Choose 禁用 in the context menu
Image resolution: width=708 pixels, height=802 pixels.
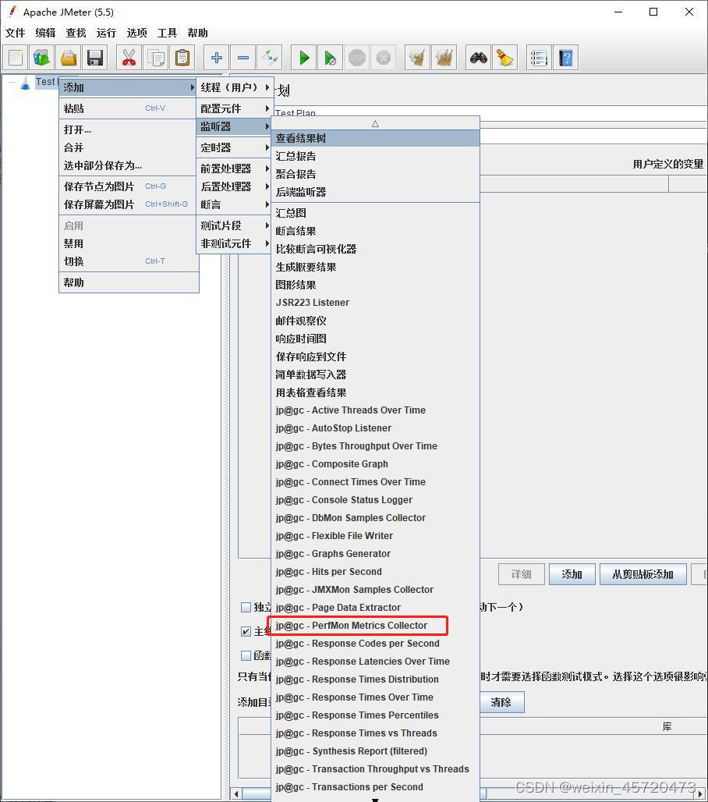(x=129, y=243)
